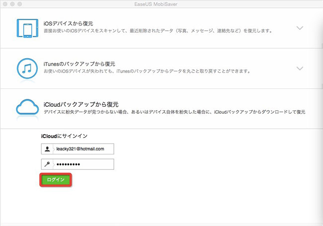Viewport: 323px width, 226px height.
Task: Click the iCloudにサインイン label
Action: [x=64, y=136]
